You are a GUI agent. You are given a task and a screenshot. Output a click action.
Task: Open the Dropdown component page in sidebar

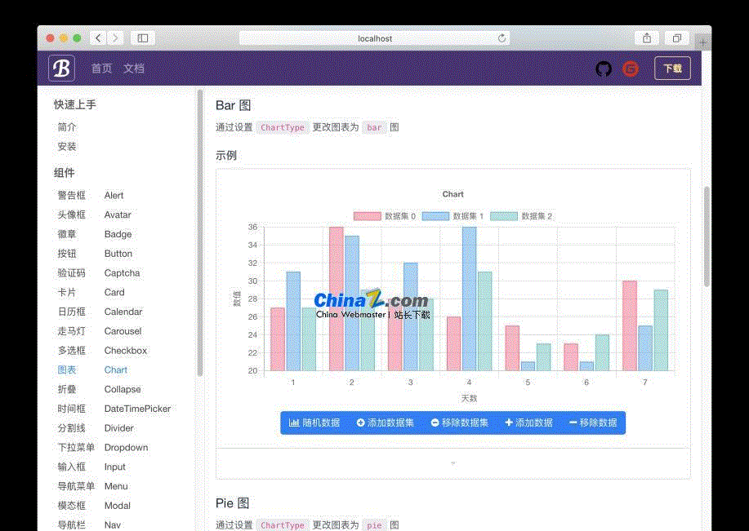click(x=126, y=448)
